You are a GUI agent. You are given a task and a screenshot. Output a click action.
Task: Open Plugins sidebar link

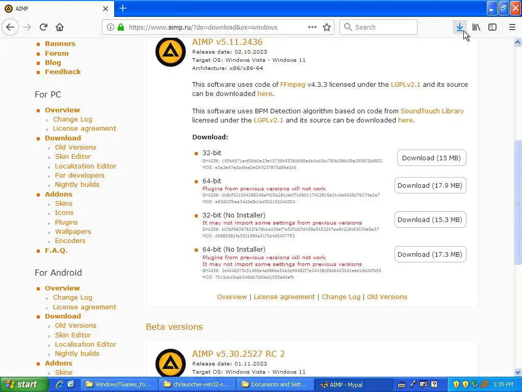(x=66, y=223)
